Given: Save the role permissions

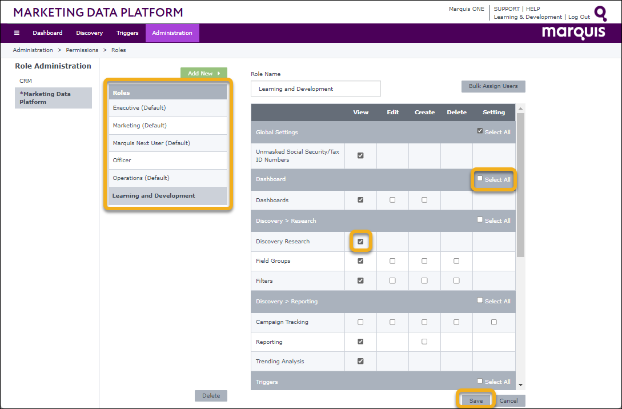Looking at the screenshot, I should (x=476, y=400).
